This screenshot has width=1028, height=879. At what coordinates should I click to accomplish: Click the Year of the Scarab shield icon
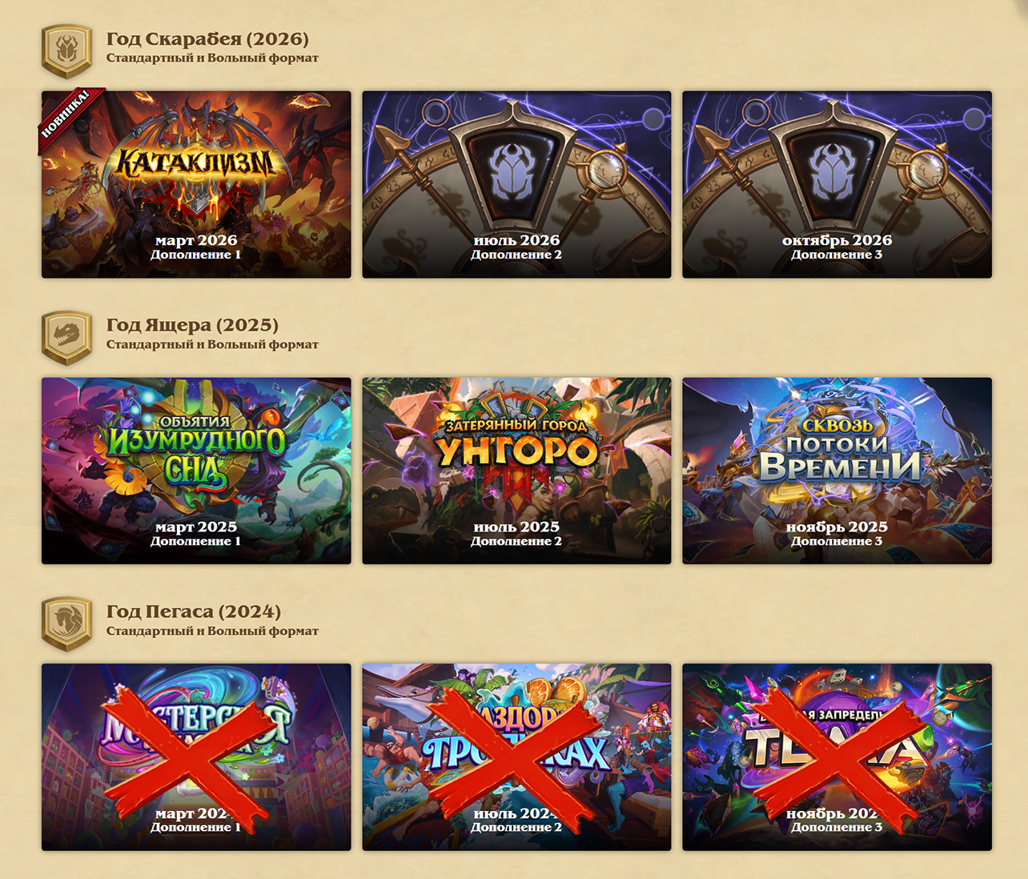coord(67,51)
